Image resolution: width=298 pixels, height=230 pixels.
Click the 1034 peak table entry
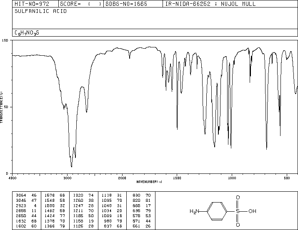click(x=112, y=210)
